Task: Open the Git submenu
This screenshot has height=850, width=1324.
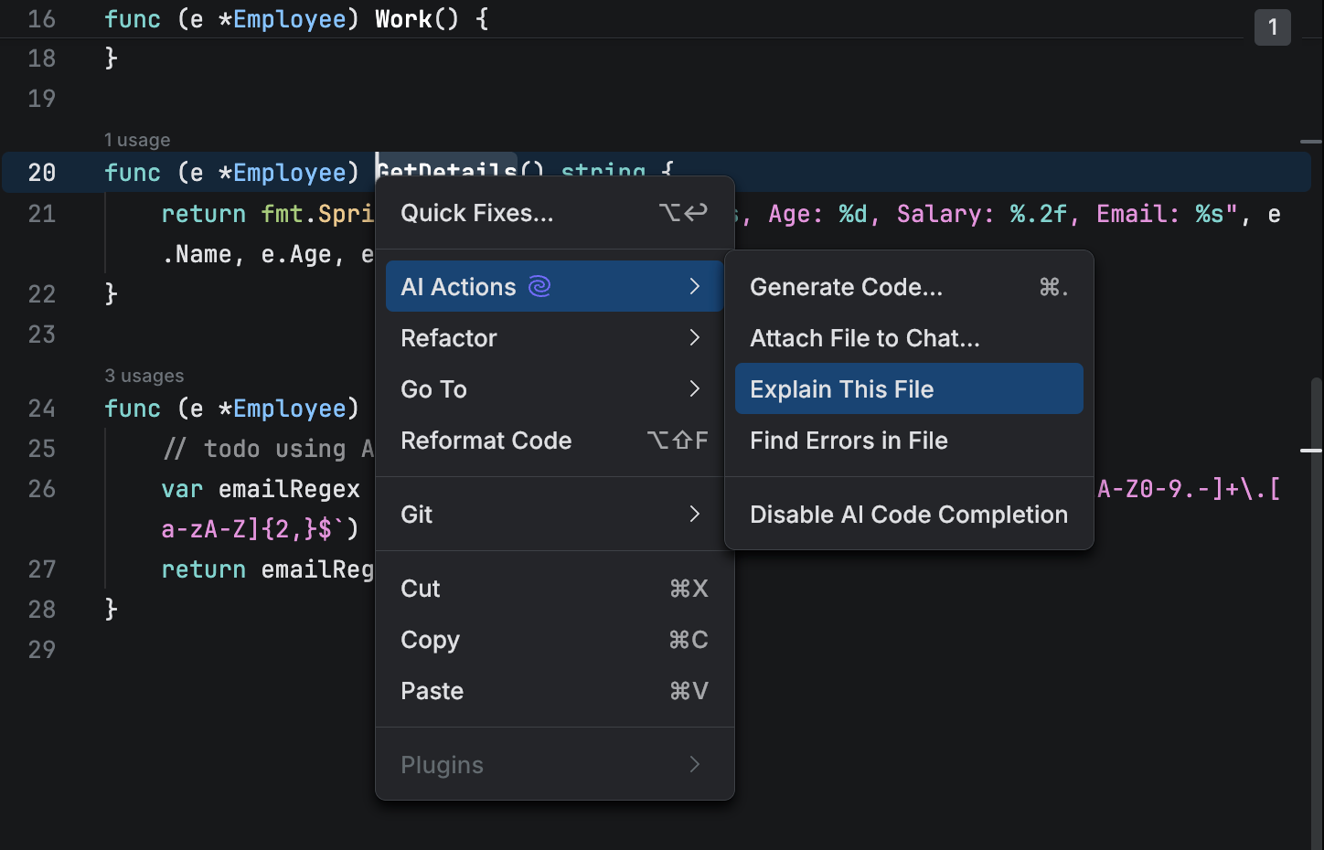Action: pyautogui.click(x=416, y=514)
